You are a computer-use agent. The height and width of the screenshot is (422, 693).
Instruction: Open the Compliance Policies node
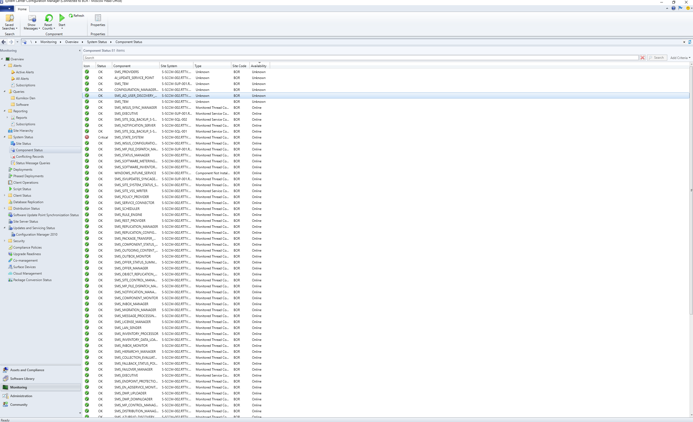[x=27, y=248]
